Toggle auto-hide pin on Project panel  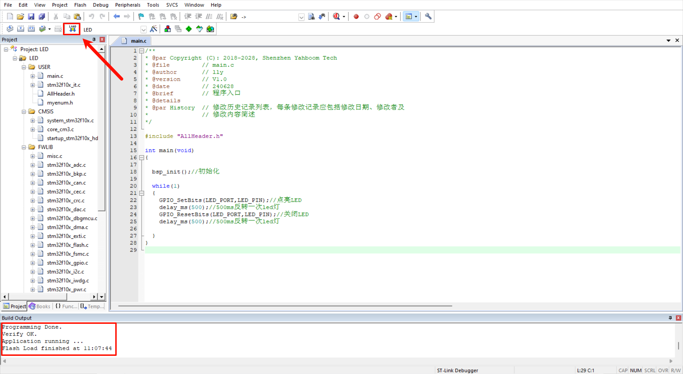[x=94, y=39]
